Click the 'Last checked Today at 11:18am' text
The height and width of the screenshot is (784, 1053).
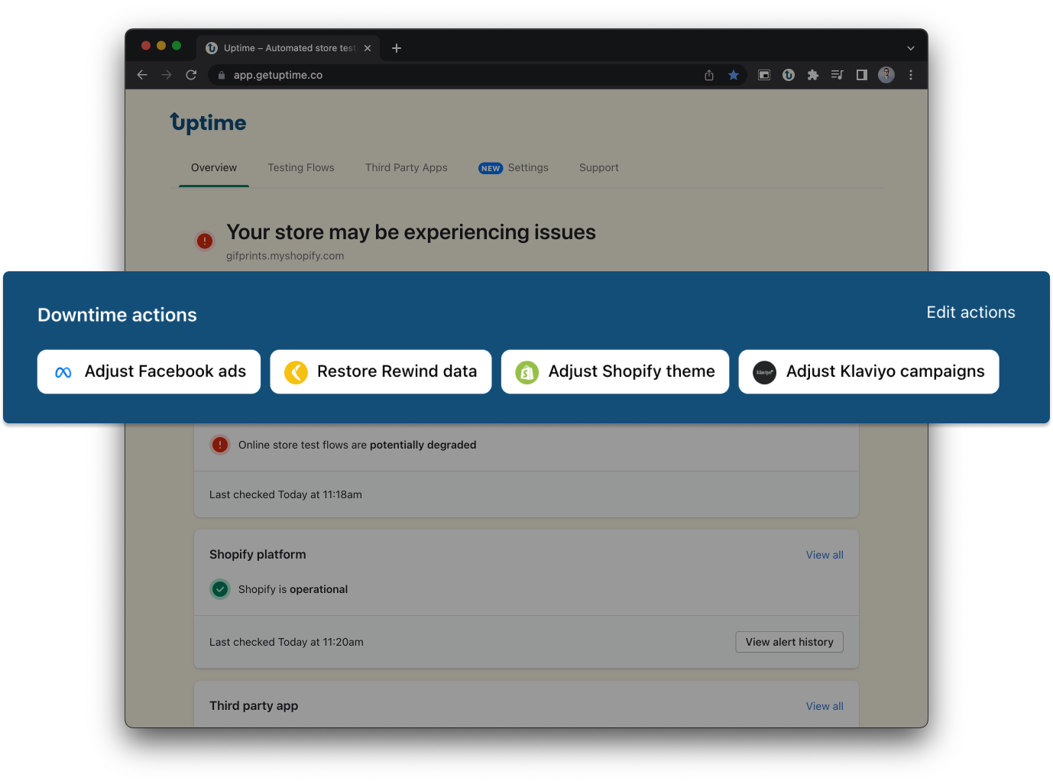point(286,494)
